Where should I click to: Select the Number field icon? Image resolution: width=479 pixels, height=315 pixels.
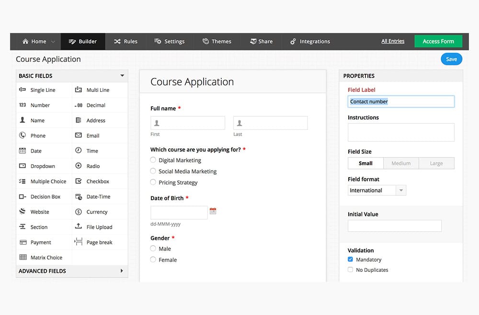coord(23,105)
